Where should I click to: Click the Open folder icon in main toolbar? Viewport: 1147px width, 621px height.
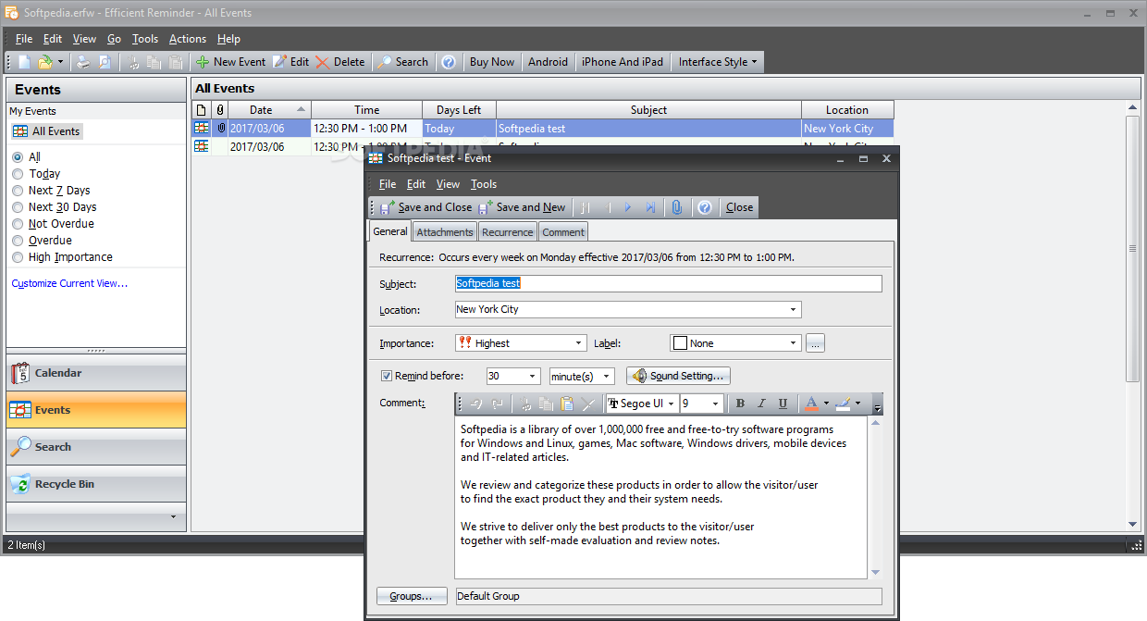tap(44, 62)
